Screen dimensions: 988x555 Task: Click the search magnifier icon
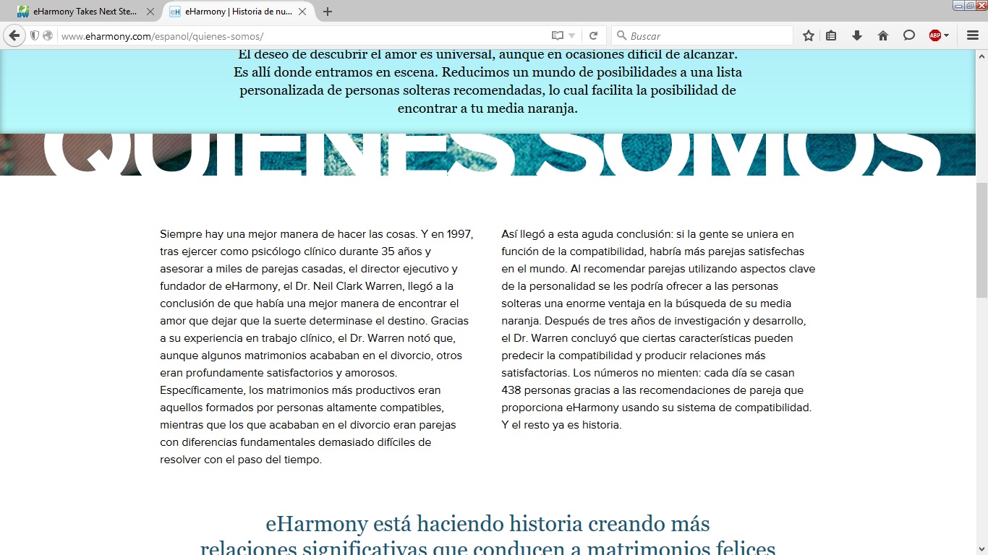[621, 35]
